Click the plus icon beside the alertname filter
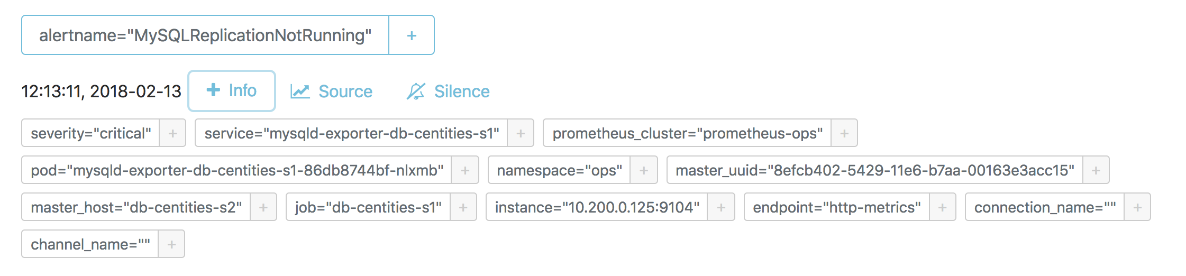The image size is (1186, 276). (x=412, y=35)
